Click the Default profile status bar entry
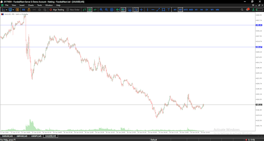264x141 pixels. pyautogui.click(x=154, y=140)
